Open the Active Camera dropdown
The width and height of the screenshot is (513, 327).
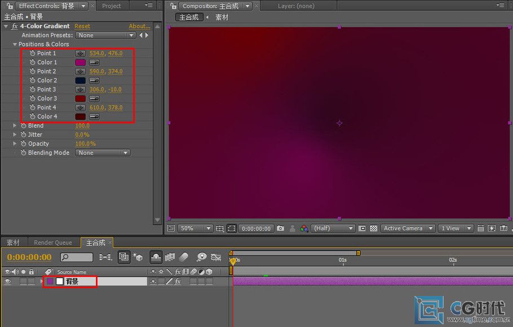point(408,229)
